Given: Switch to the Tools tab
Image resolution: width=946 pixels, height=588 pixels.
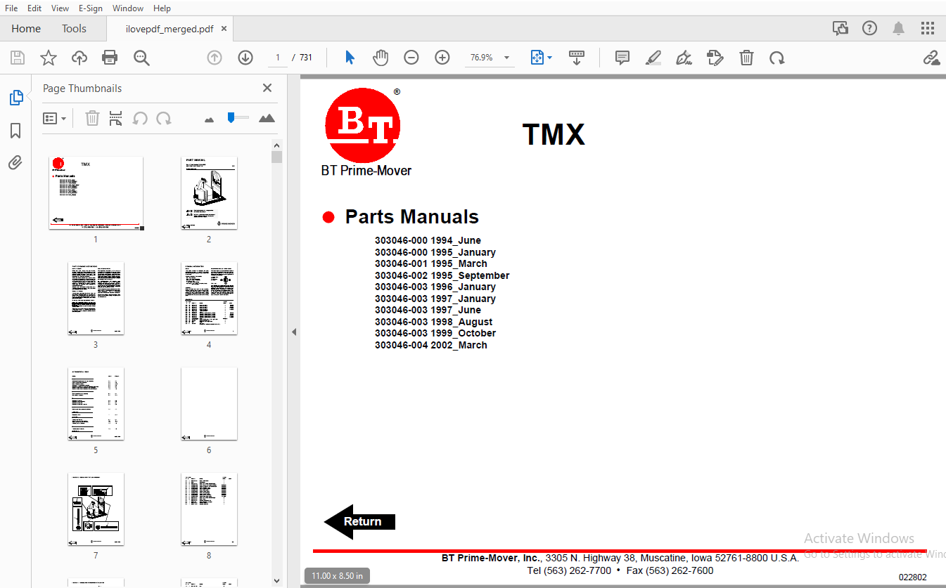Looking at the screenshot, I should 74,29.
